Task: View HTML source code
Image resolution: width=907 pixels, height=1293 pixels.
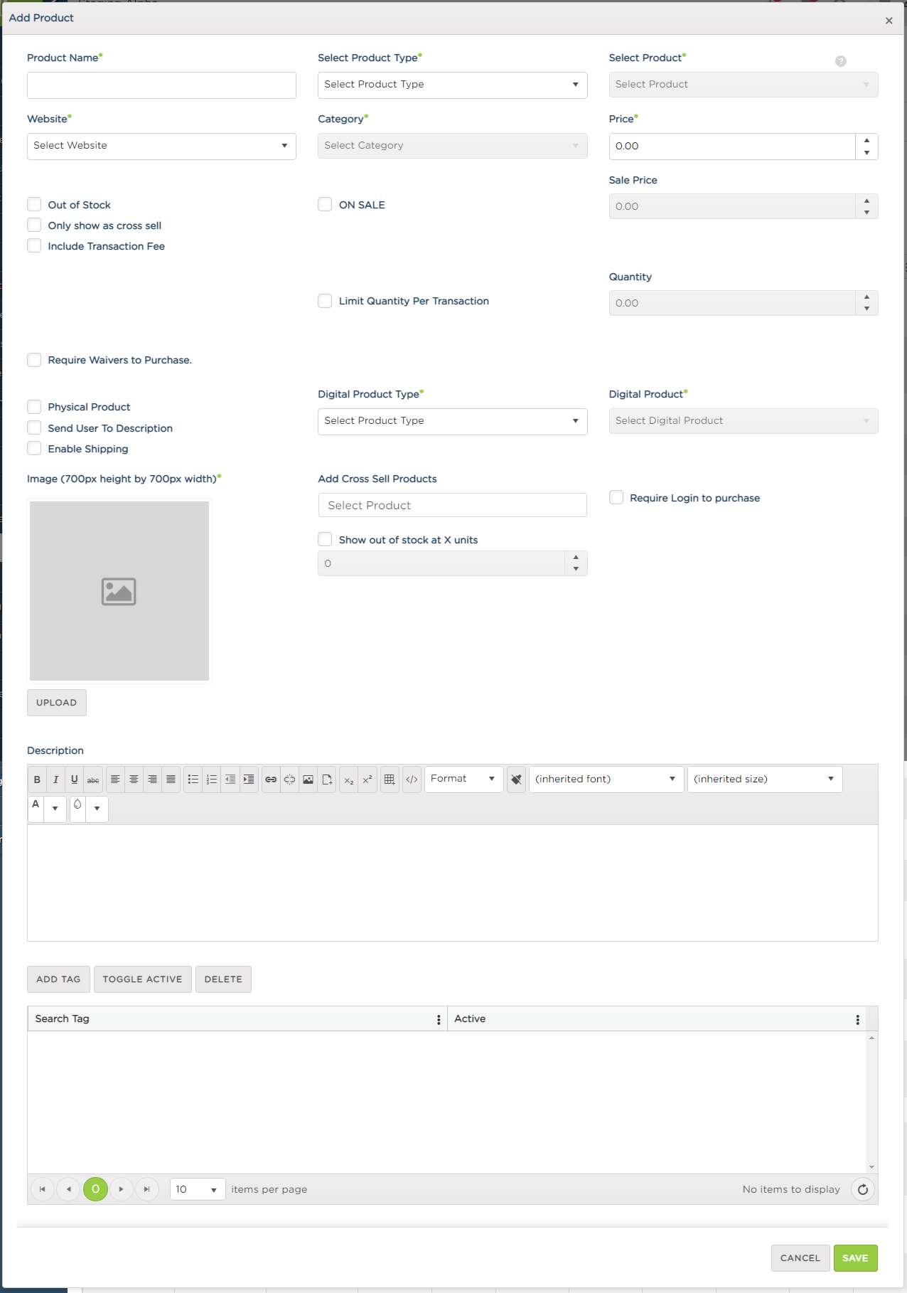Action: [x=412, y=779]
